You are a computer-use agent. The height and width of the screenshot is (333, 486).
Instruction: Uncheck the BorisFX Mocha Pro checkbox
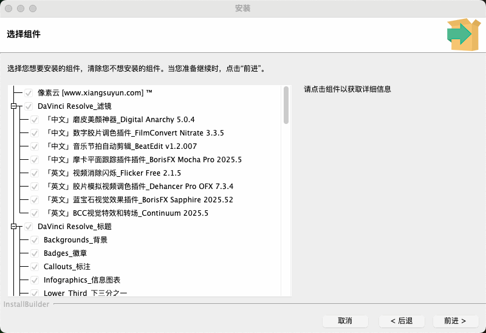pos(35,160)
